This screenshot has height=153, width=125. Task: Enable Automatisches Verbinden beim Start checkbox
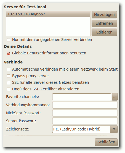[x=9, y=69]
